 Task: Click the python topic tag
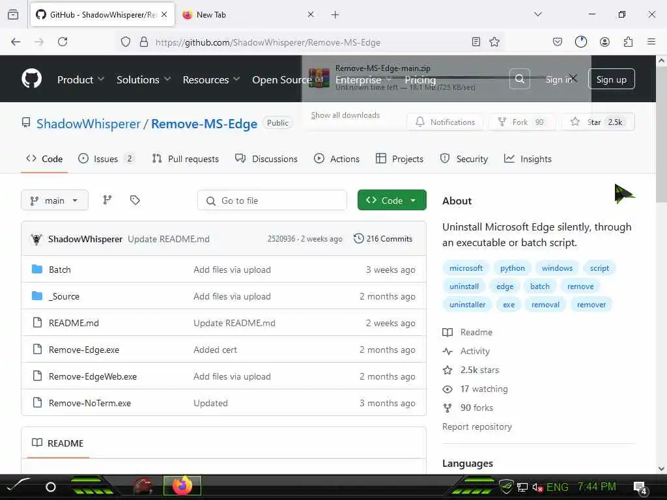point(513,268)
